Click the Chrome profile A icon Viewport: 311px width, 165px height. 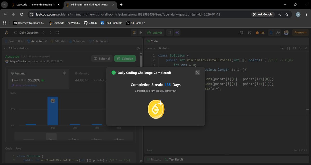coord(298,14)
